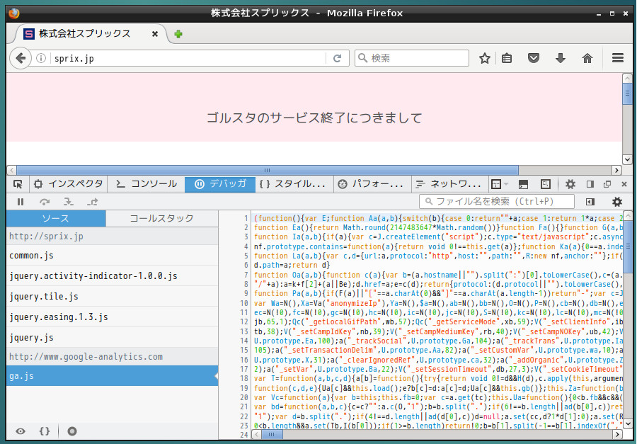The image size is (637, 444).
Task: Close the developer tools panel
Action: coord(624,184)
